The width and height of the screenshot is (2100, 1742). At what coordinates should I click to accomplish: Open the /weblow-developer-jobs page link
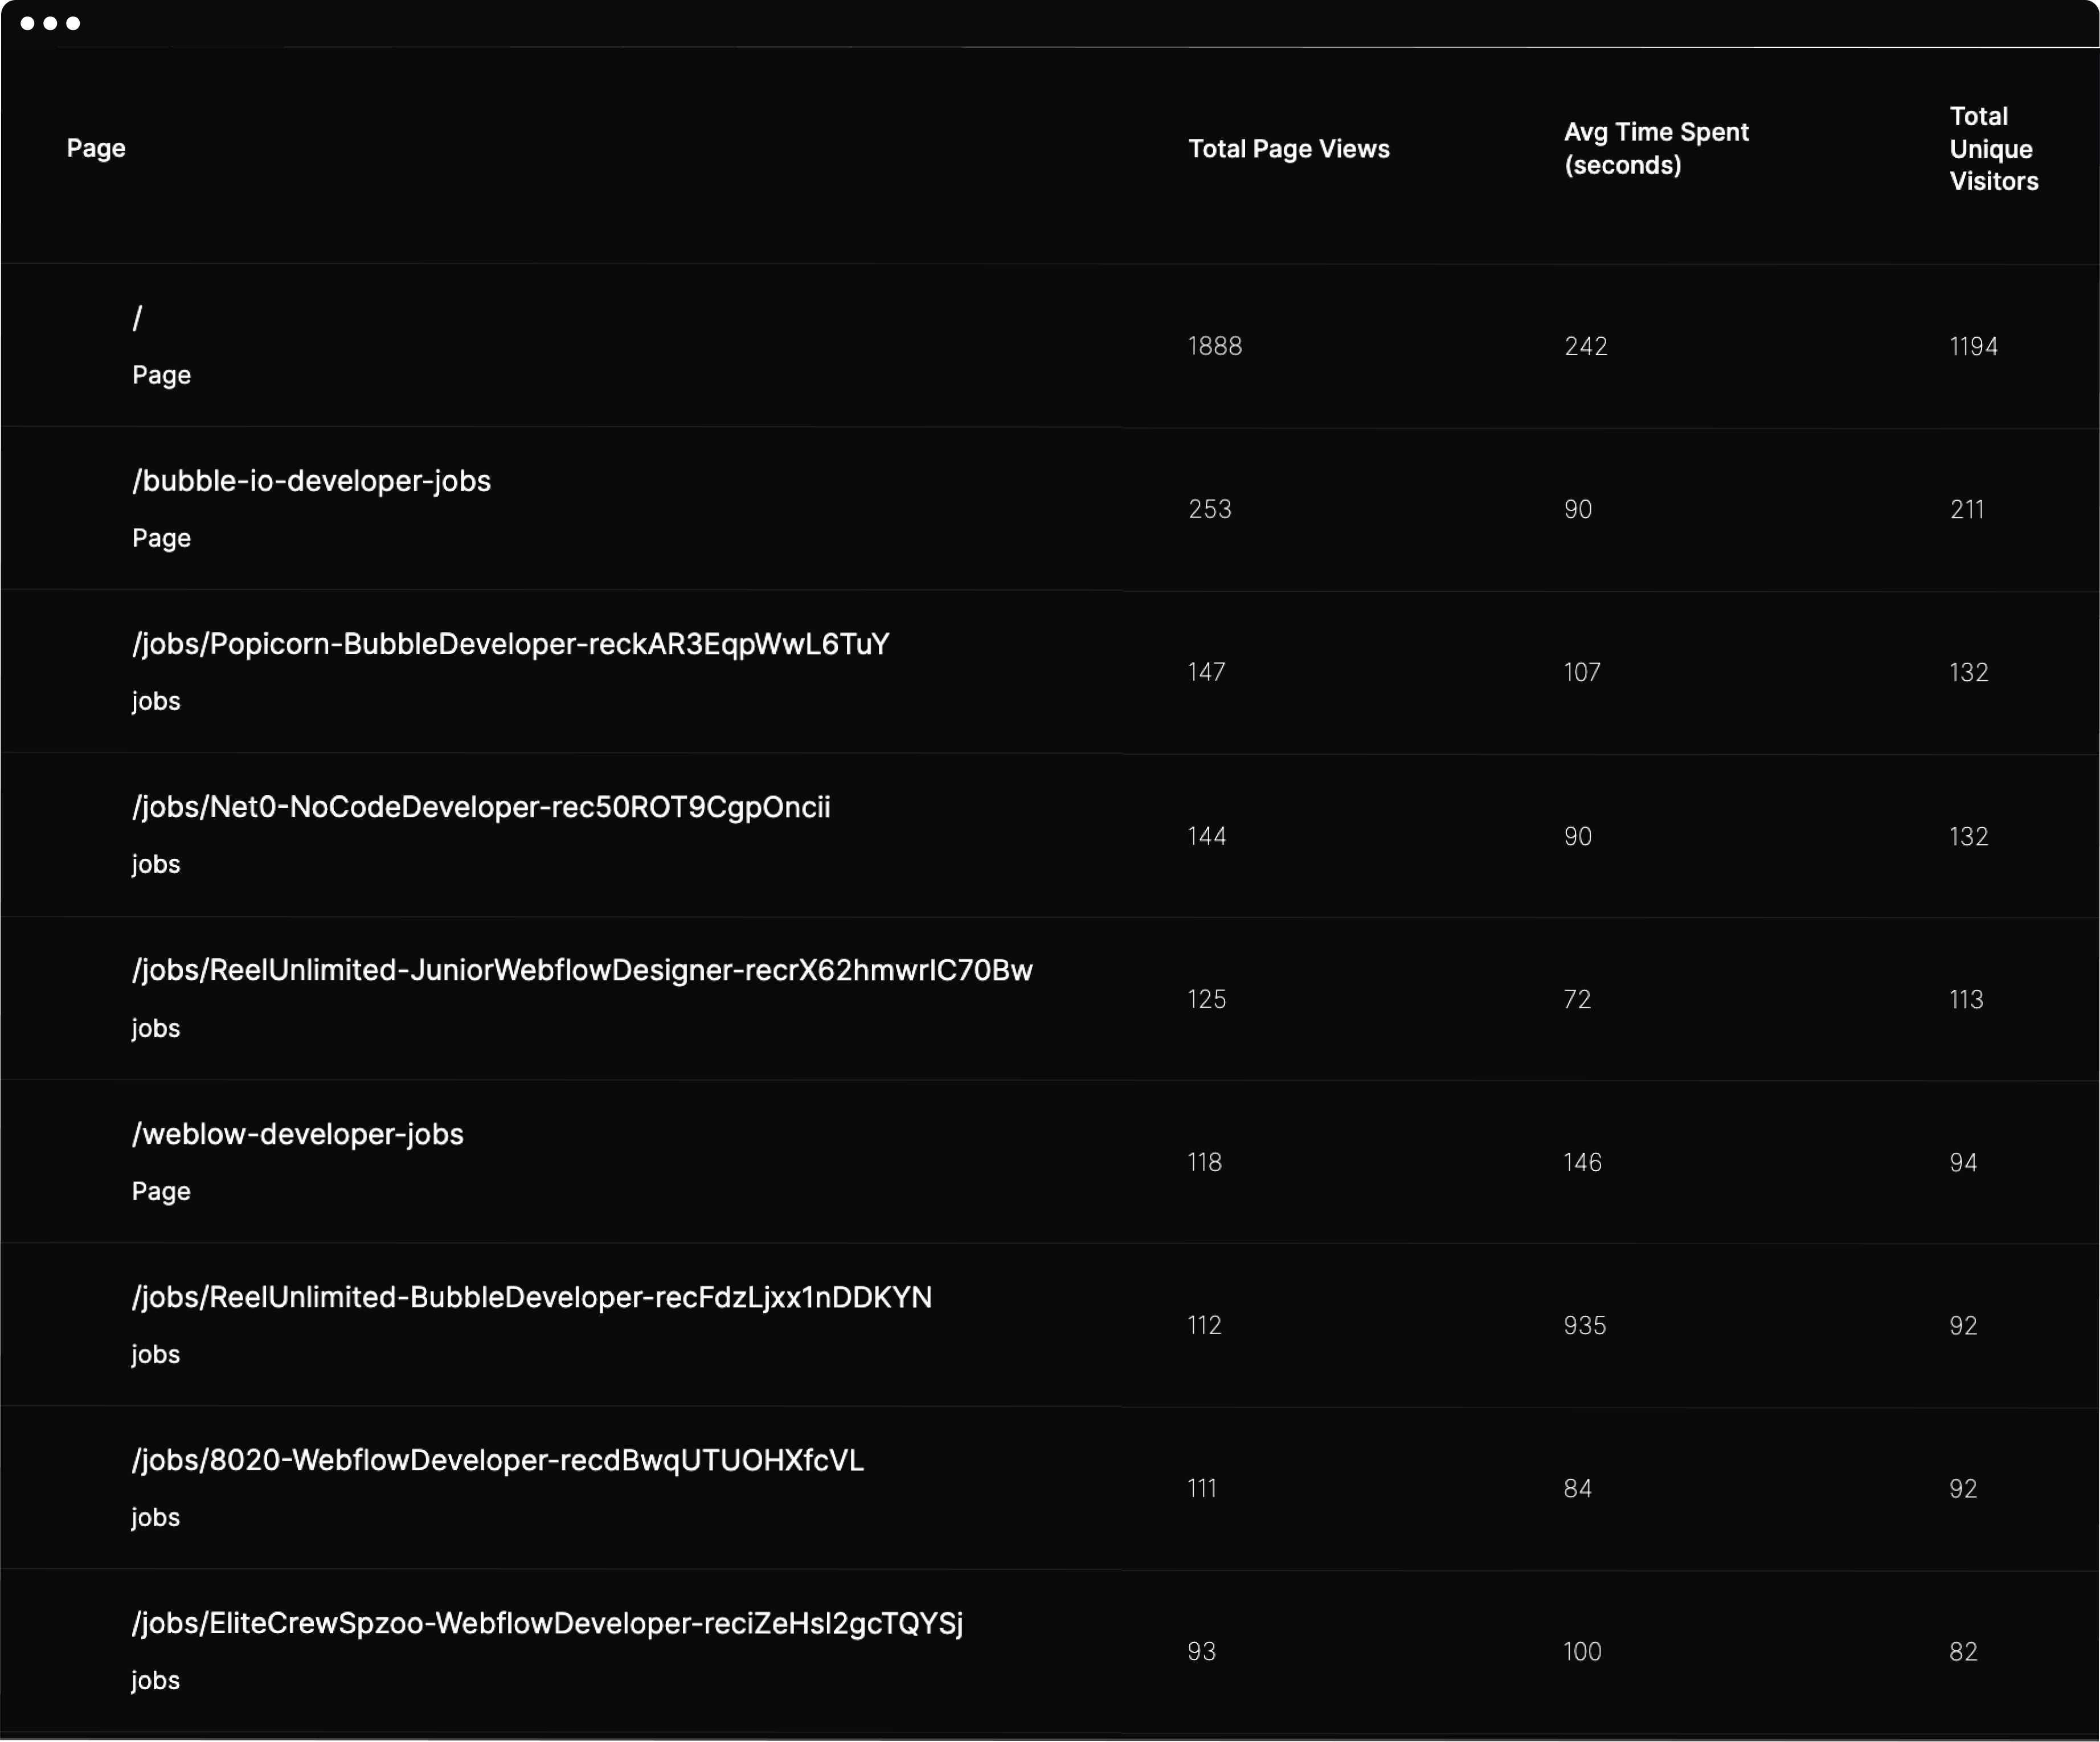click(297, 1134)
